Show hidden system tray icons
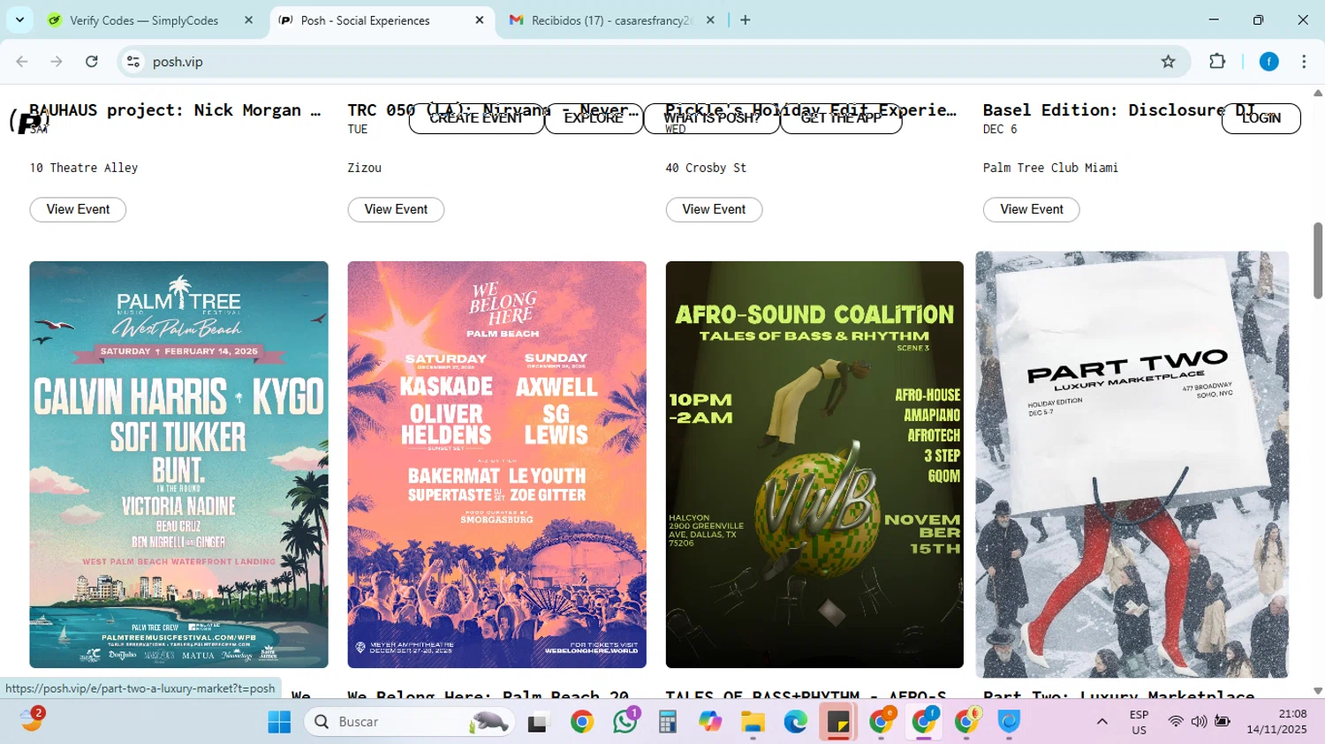 pyautogui.click(x=1102, y=722)
